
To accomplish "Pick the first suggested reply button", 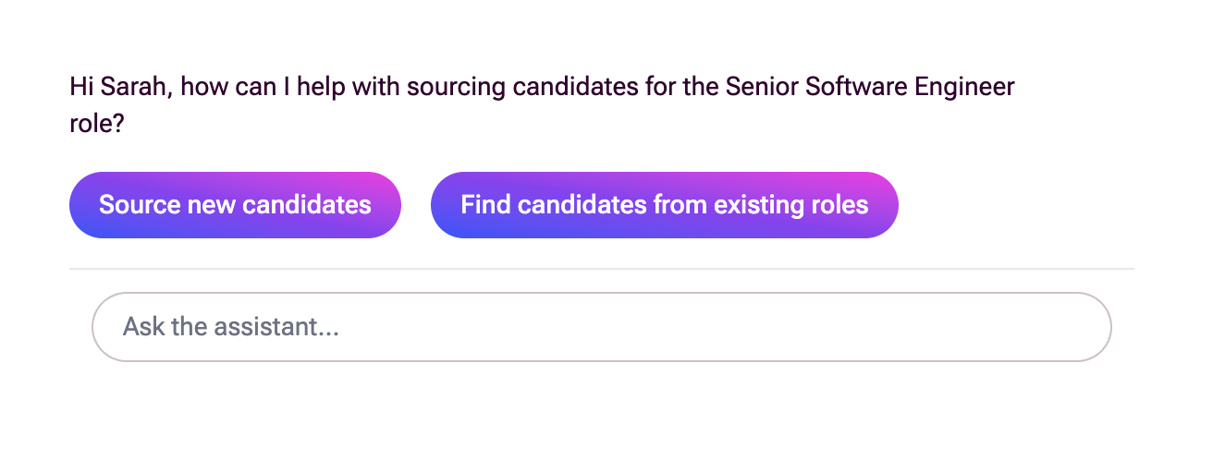I will coord(235,205).
